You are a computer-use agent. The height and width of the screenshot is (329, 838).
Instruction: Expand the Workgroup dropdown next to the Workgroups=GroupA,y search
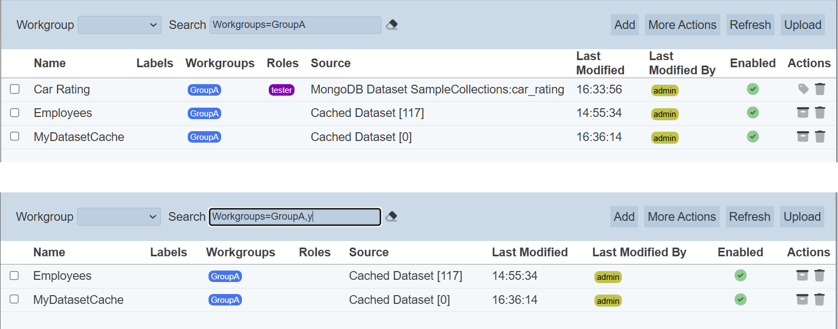coord(119,217)
